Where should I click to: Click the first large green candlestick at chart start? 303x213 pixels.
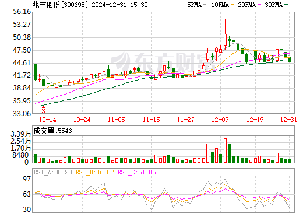[x=35, y=72]
